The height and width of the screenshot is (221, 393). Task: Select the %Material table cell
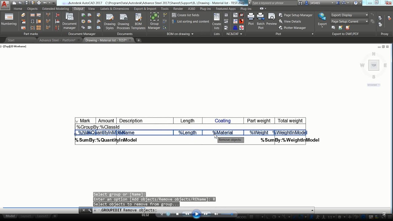[x=223, y=133]
